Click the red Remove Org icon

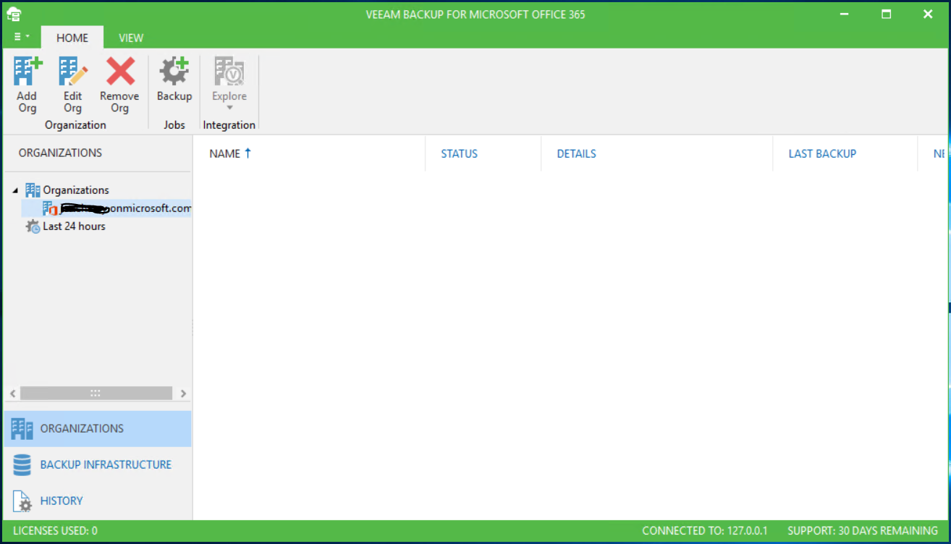(120, 72)
